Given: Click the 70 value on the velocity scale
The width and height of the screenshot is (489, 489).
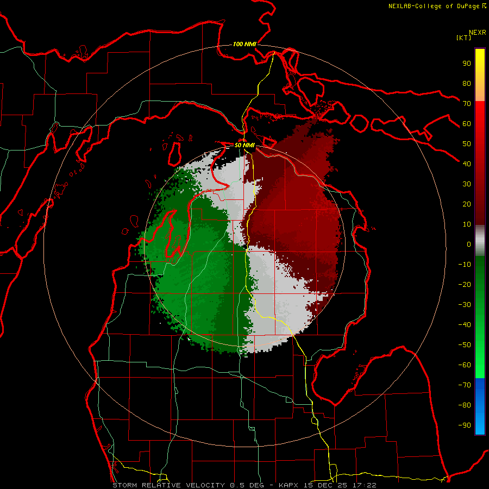Looking at the screenshot, I should click(x=467, y=104).
